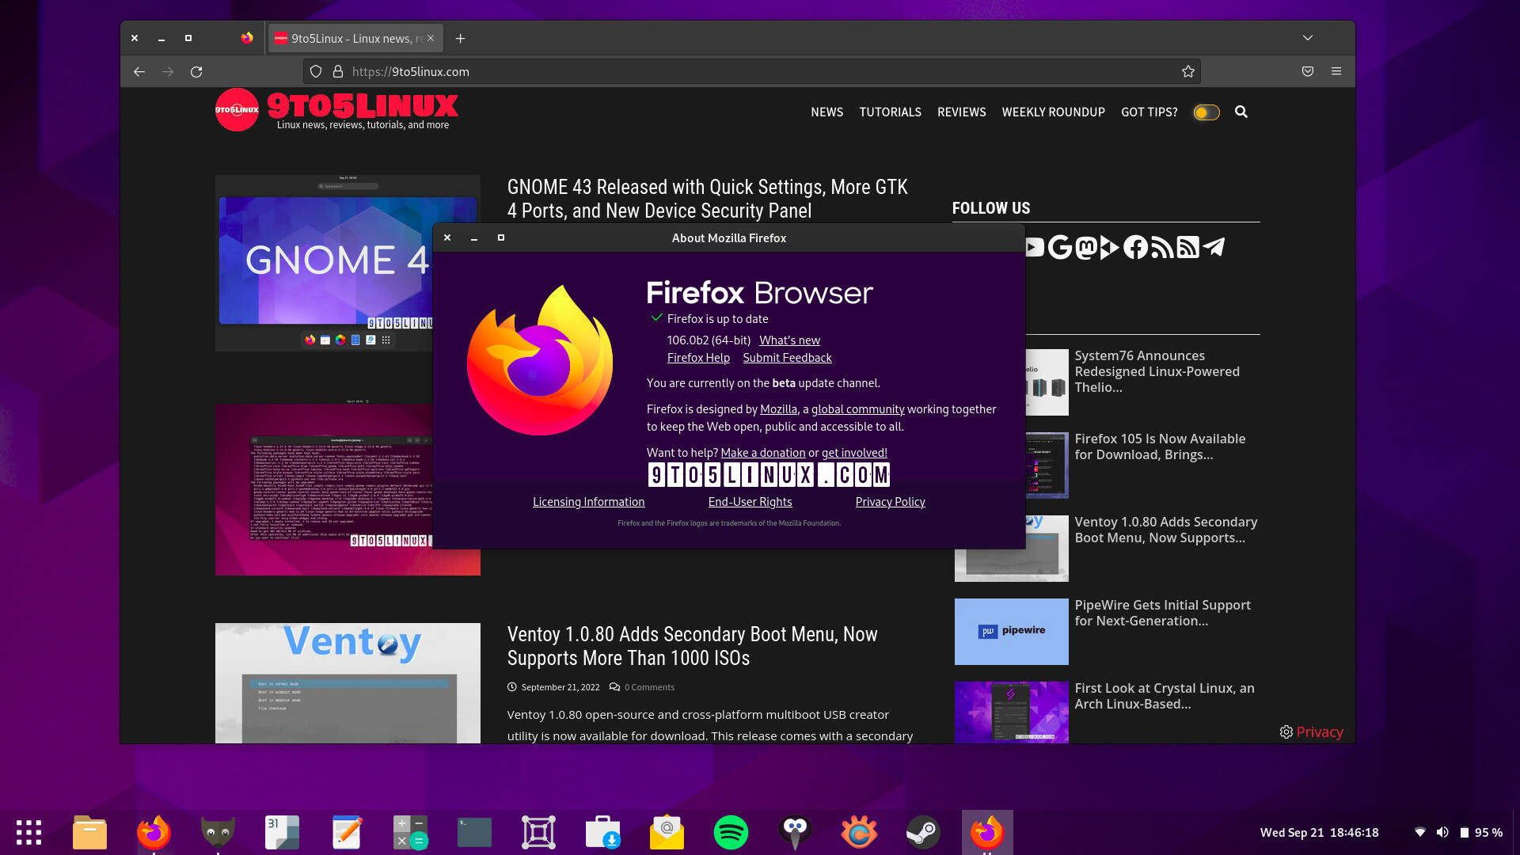
Task: Click the Ventoy article thumbnail image
Action: [x=348, y=682]
